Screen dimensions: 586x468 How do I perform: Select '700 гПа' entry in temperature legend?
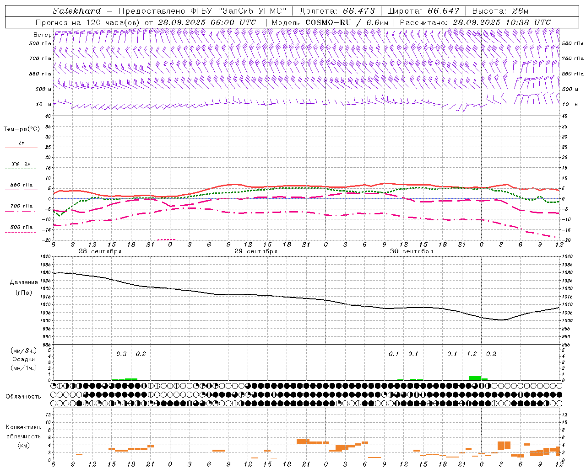[22, 206]
